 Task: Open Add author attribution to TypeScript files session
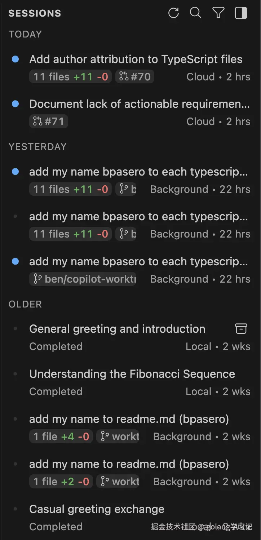click(x=136, y=59)
